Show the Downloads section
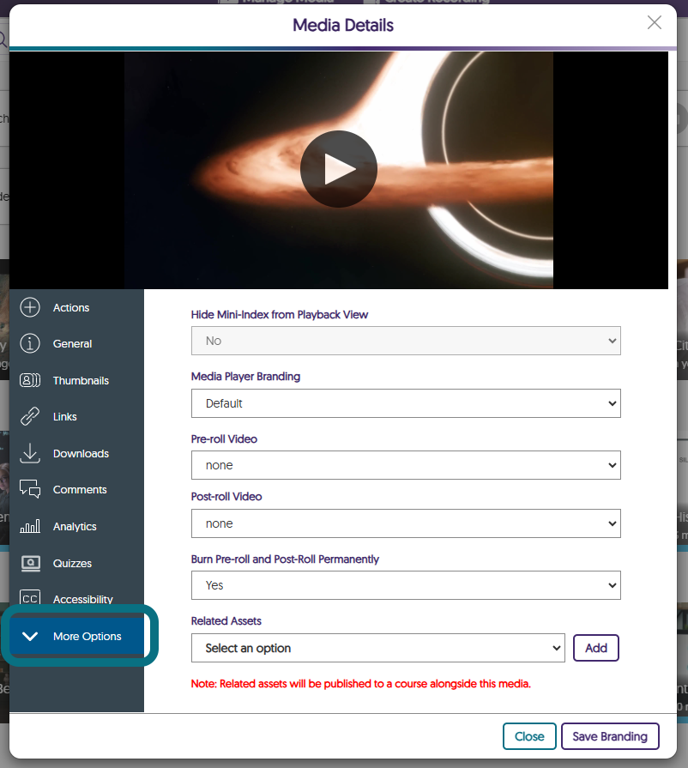 pos(77,453)
